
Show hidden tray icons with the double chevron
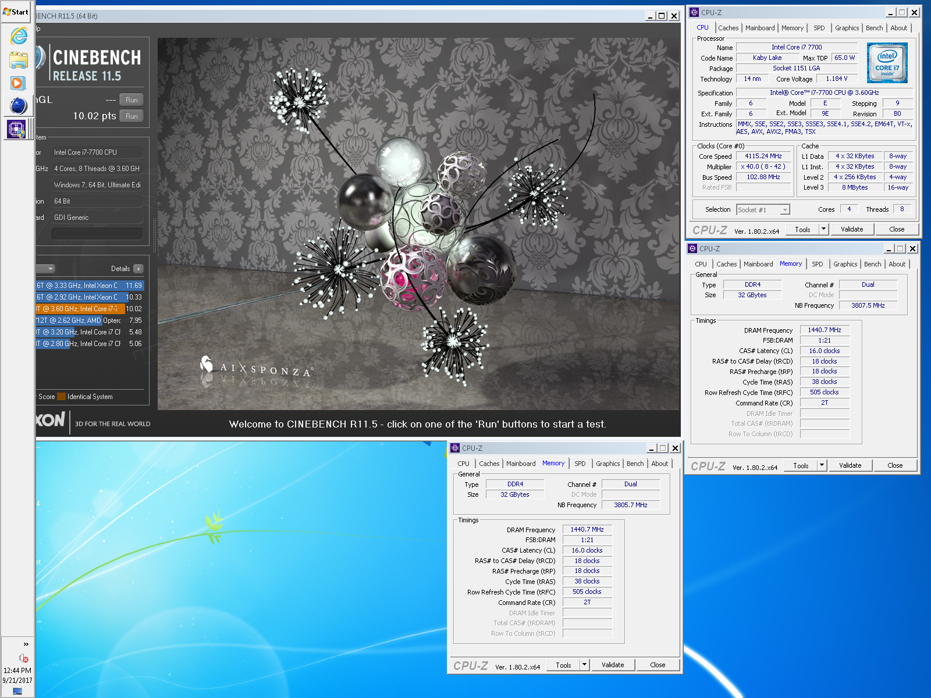click(x=26, y=644)
